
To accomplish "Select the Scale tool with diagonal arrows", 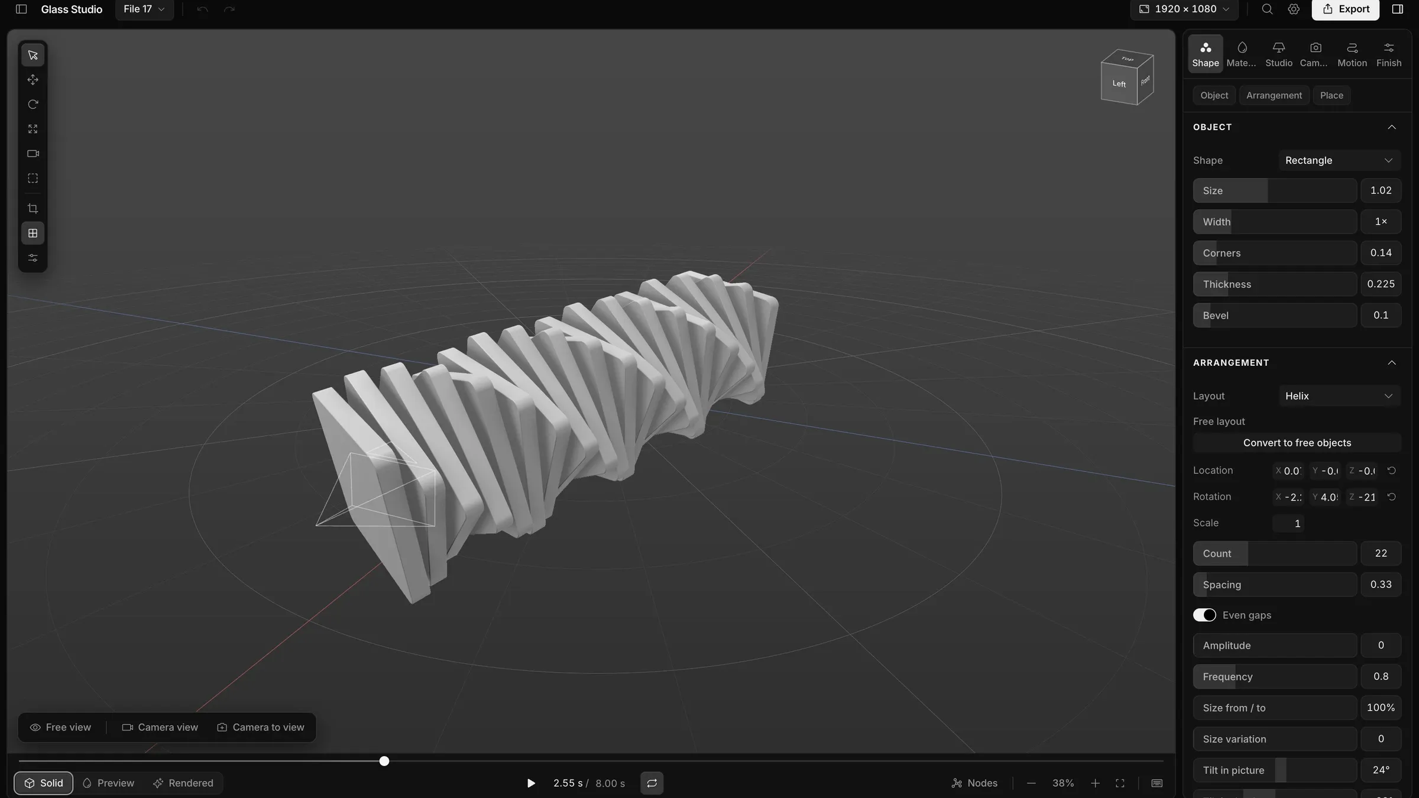I will [x=33, y=129].
